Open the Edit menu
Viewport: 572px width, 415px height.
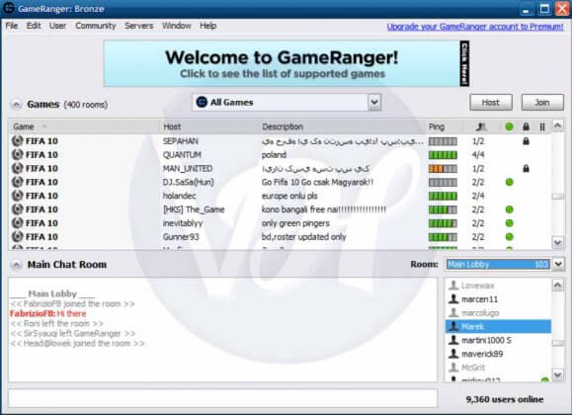34,26
